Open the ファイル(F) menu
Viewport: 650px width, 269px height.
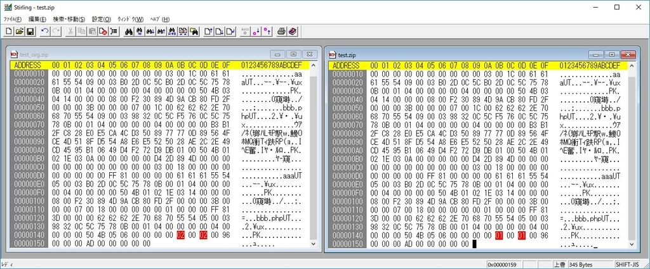13,20
